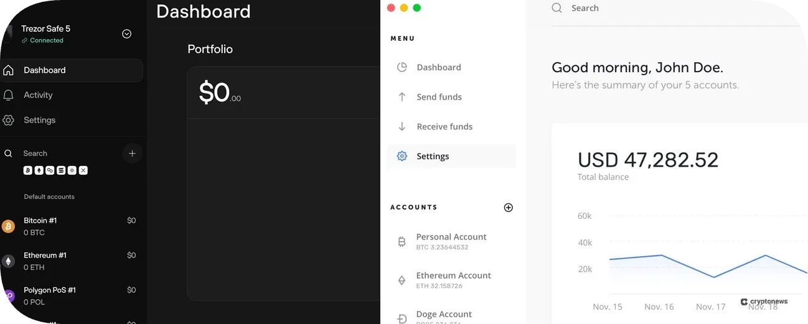Open the Personal Account Bitcoin entry
This screenshot has height=324, width=808.
(x=451, y=241)
